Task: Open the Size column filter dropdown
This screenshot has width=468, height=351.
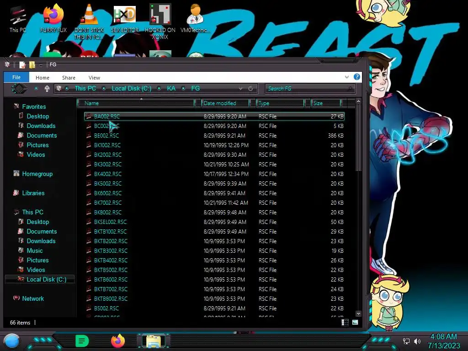Action: (344, 103)
